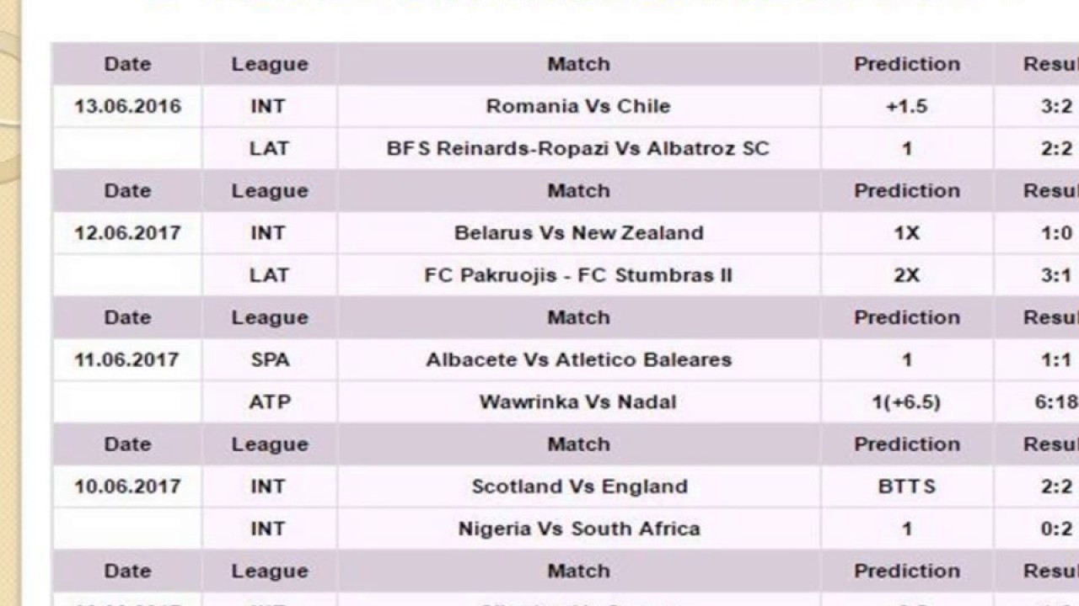Click the topmost League column header
The image size is (1079, 606).
click(270, 64)
